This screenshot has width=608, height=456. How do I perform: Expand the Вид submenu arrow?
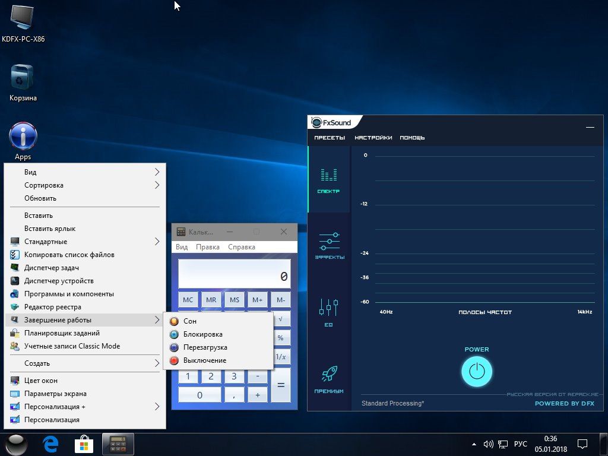(x=157, y=172)
